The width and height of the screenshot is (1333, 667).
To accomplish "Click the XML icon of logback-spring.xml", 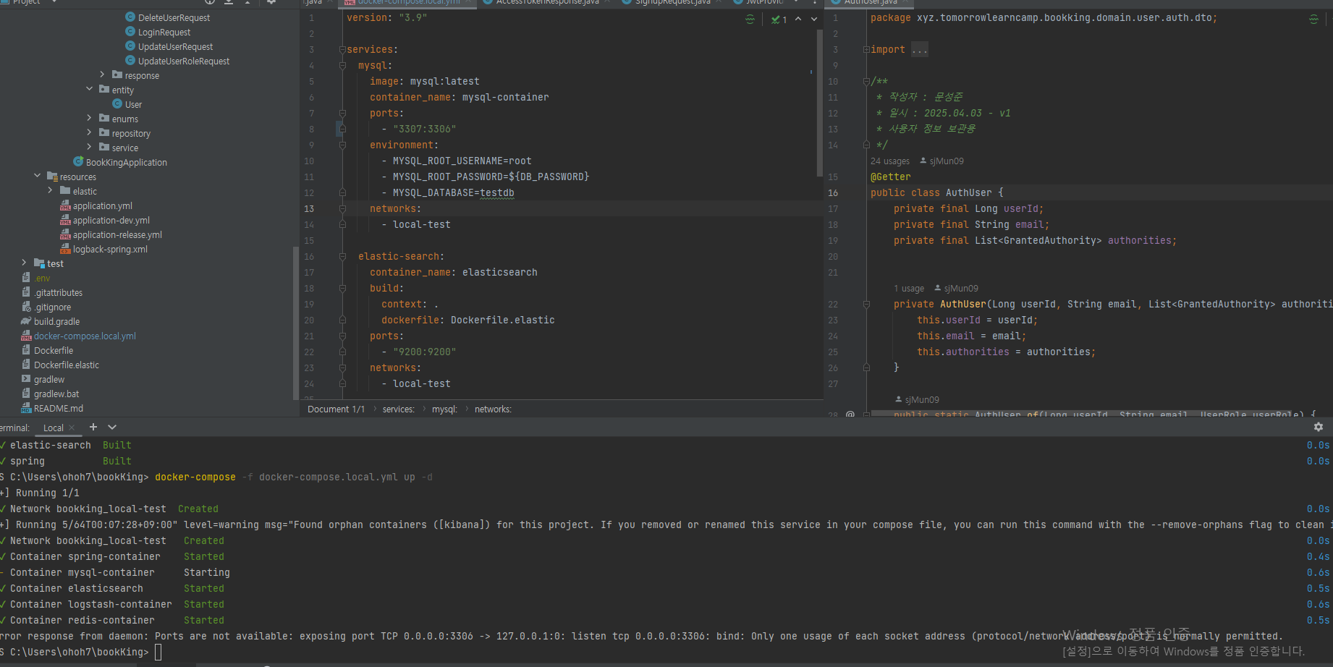I will point(65,249).
